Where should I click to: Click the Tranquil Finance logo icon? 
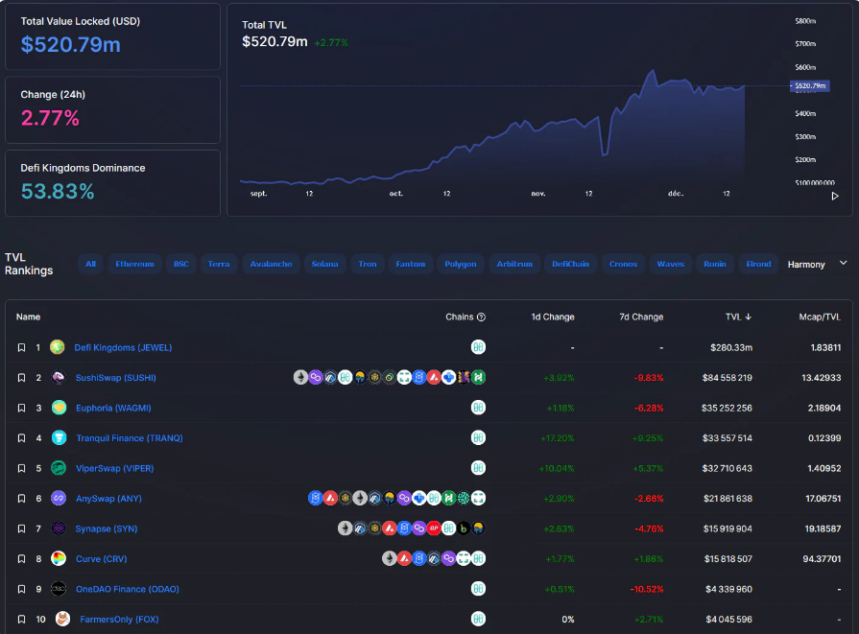click(59, 438)
